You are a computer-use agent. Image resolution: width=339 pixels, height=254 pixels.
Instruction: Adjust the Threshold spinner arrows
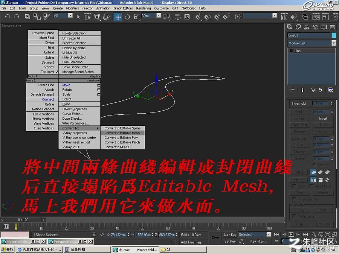[x=331, y=103]
